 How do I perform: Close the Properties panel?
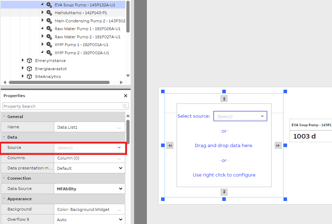(125, 95)
